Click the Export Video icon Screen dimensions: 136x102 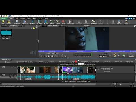click(25, 22)
